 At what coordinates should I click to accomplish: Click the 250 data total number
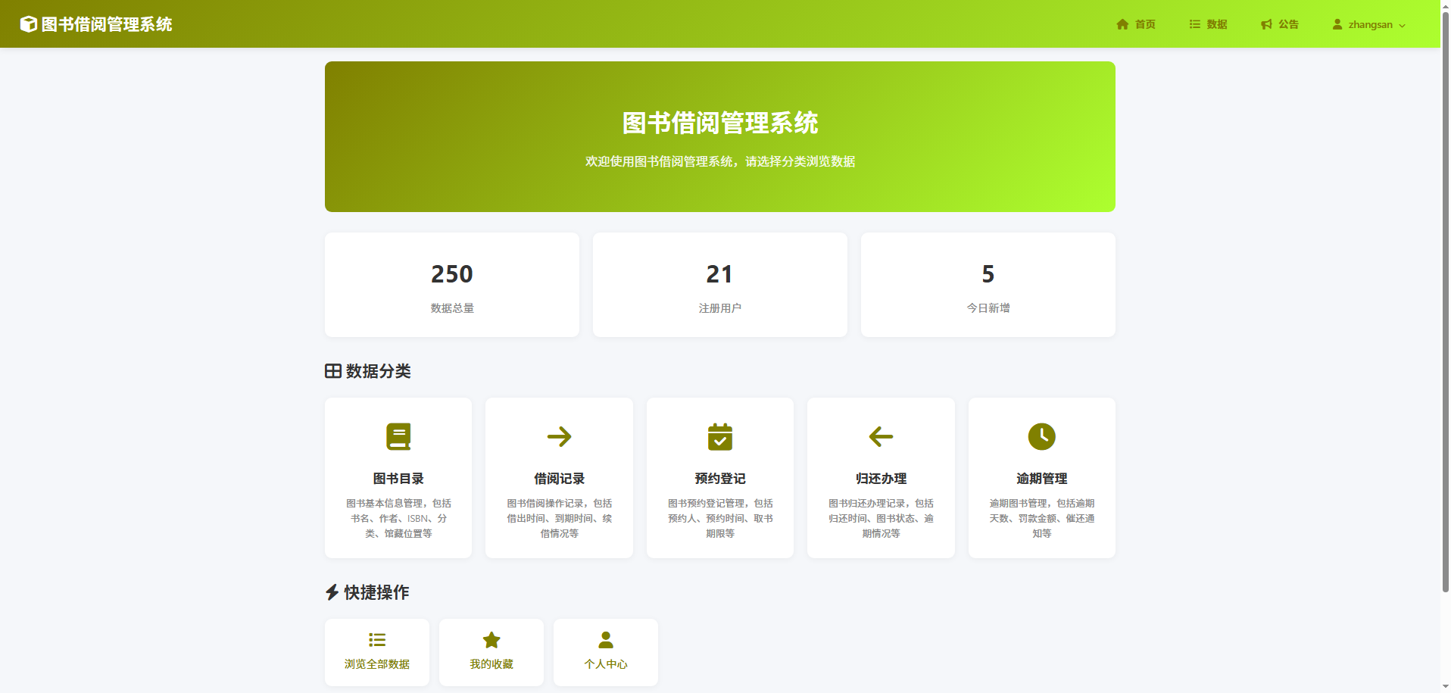452,274
